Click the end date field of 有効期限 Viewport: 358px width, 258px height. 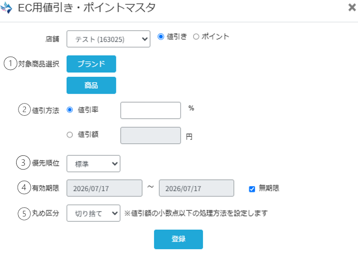[x=196, y=188]
